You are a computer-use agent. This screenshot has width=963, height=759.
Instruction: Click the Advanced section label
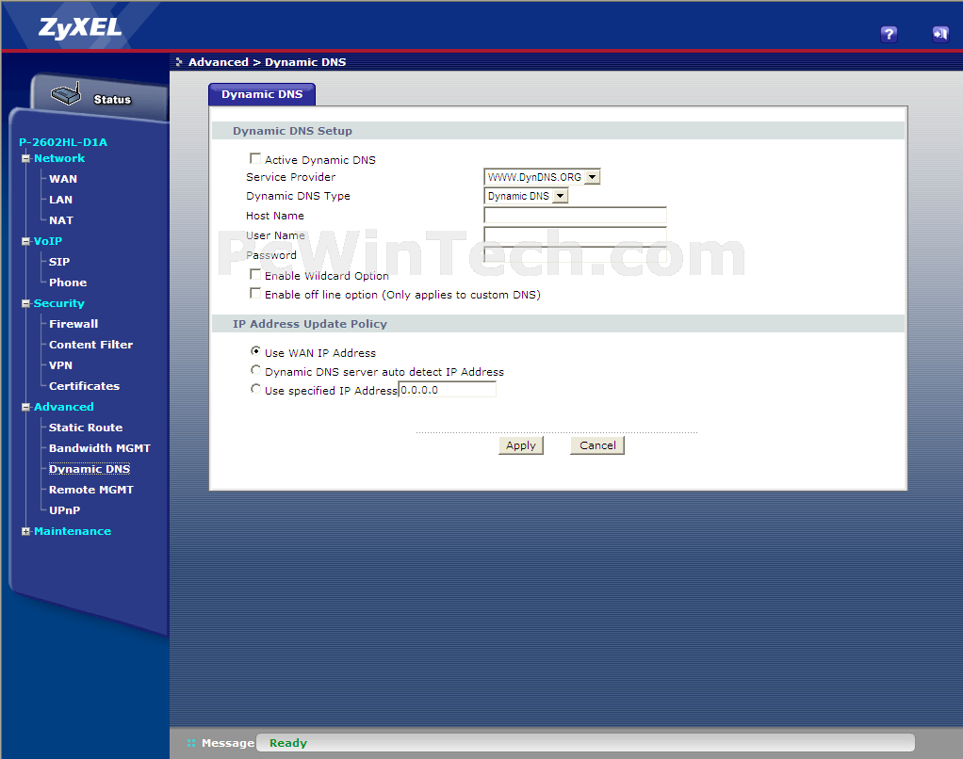(64, 407)
